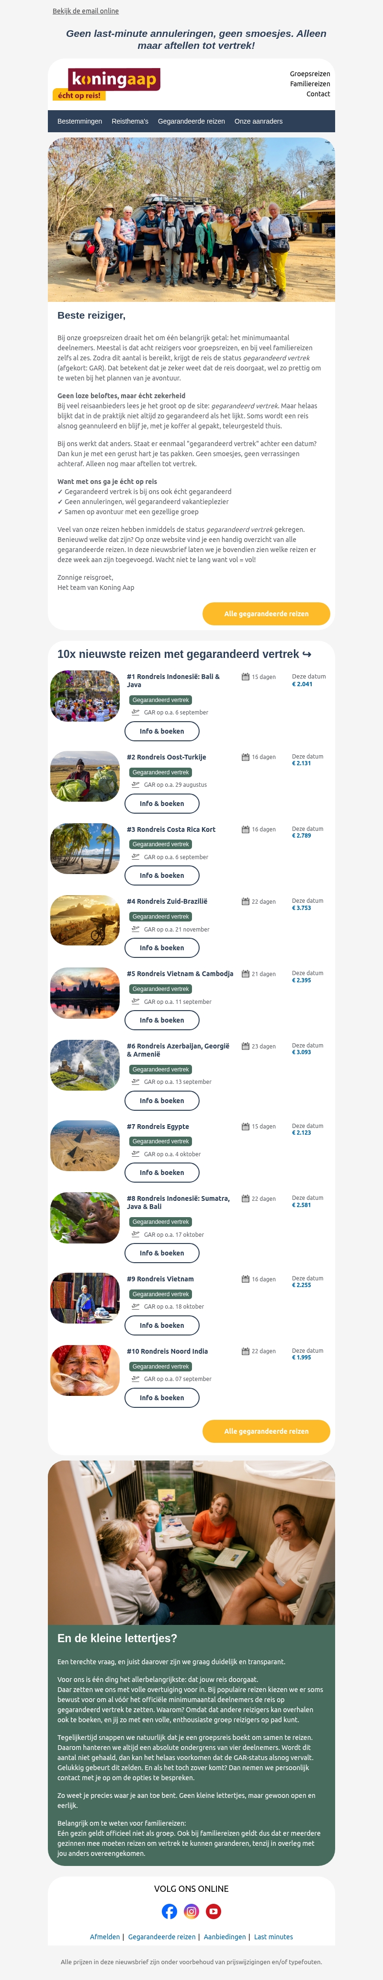
Task: Open the Familiereizen header link
Action: (310, 84)
